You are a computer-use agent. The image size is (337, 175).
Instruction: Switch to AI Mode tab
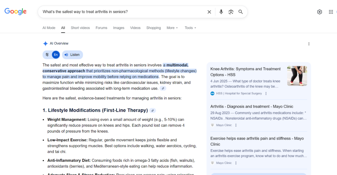coord(49,28)
